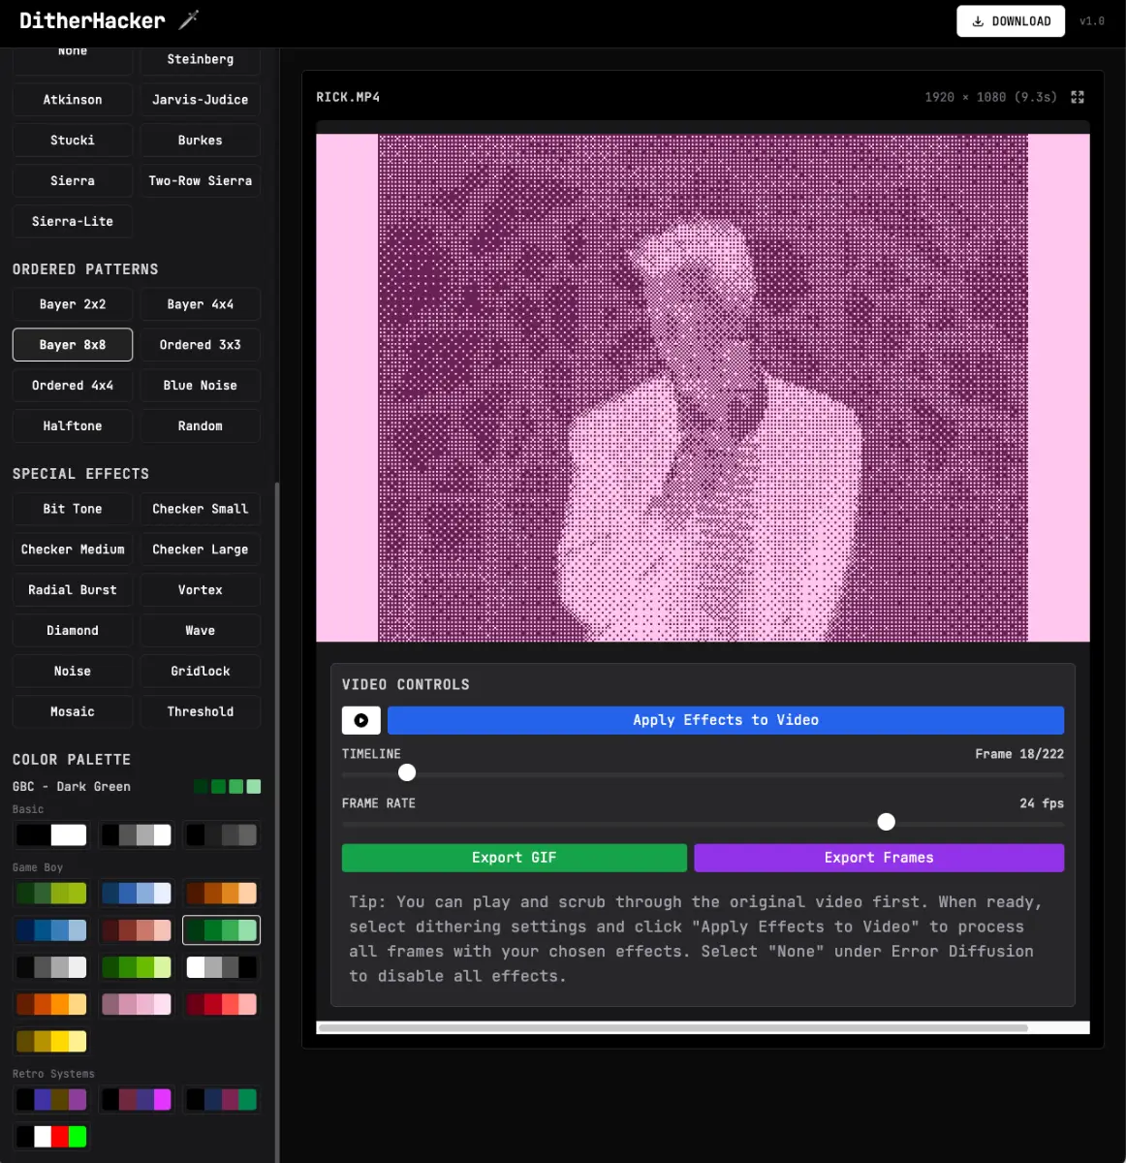
Task: Choose the black and white Basic palette
Action: pos(50,834)
